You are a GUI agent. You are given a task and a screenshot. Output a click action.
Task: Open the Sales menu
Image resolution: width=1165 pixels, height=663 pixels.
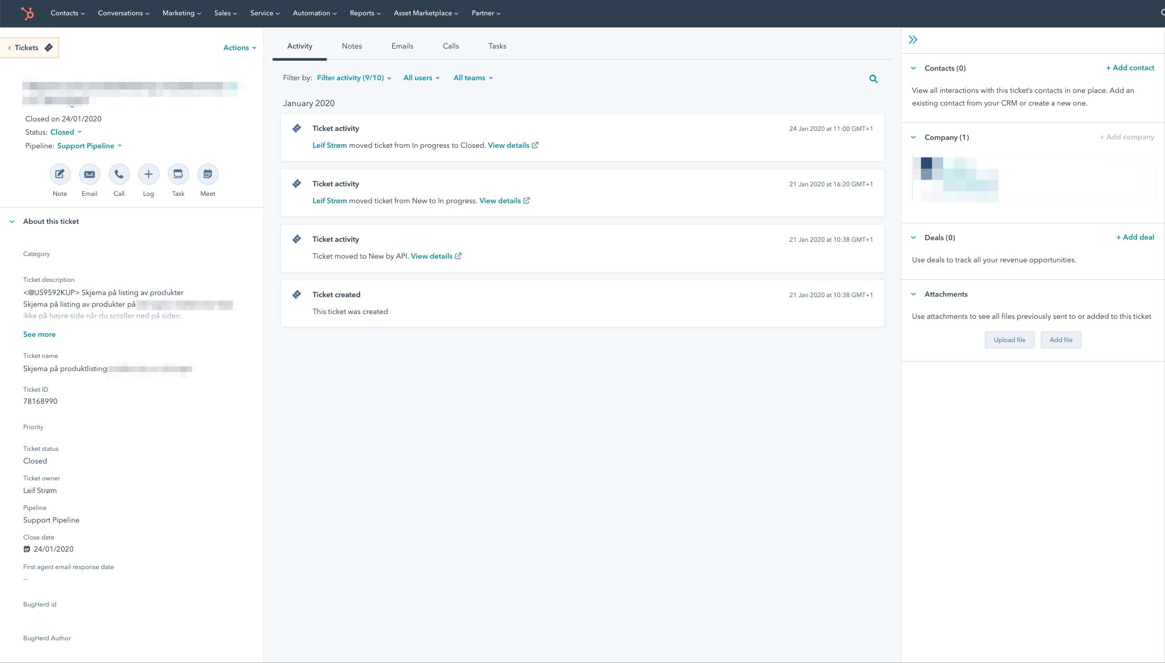(x=226, y=13)
